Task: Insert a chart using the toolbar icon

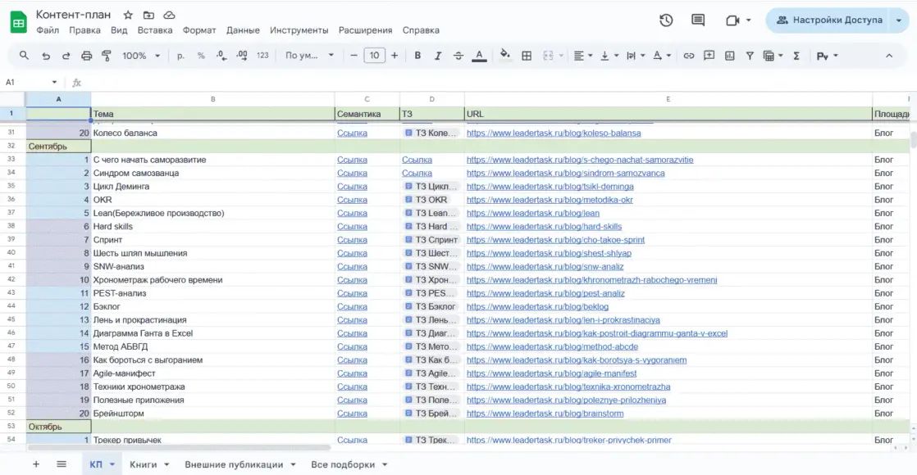Action: click(x=728, y=56)
